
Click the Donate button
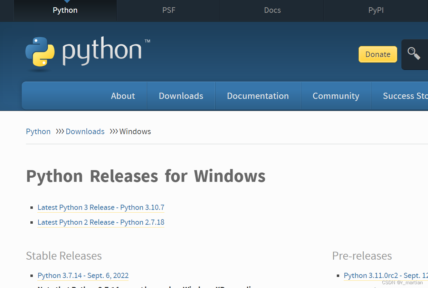pyautogui.click(x=378, y=54)
